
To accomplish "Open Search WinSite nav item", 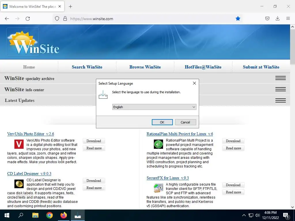I will [x=87, y=67].
